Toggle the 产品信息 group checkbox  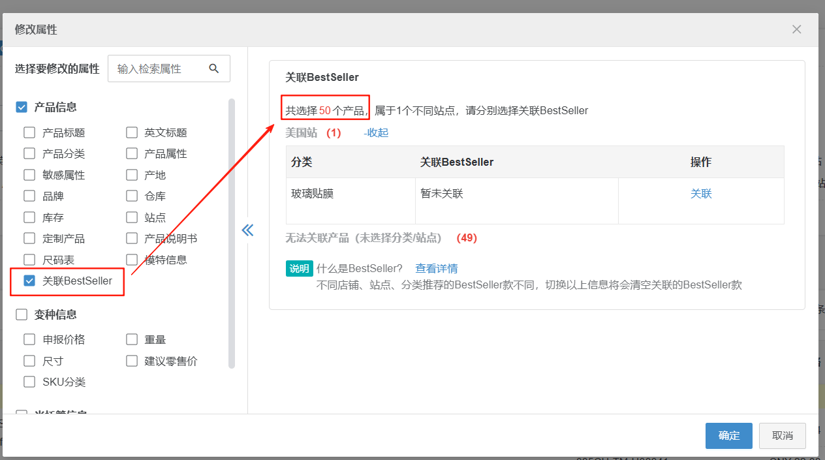pos(21,107)
